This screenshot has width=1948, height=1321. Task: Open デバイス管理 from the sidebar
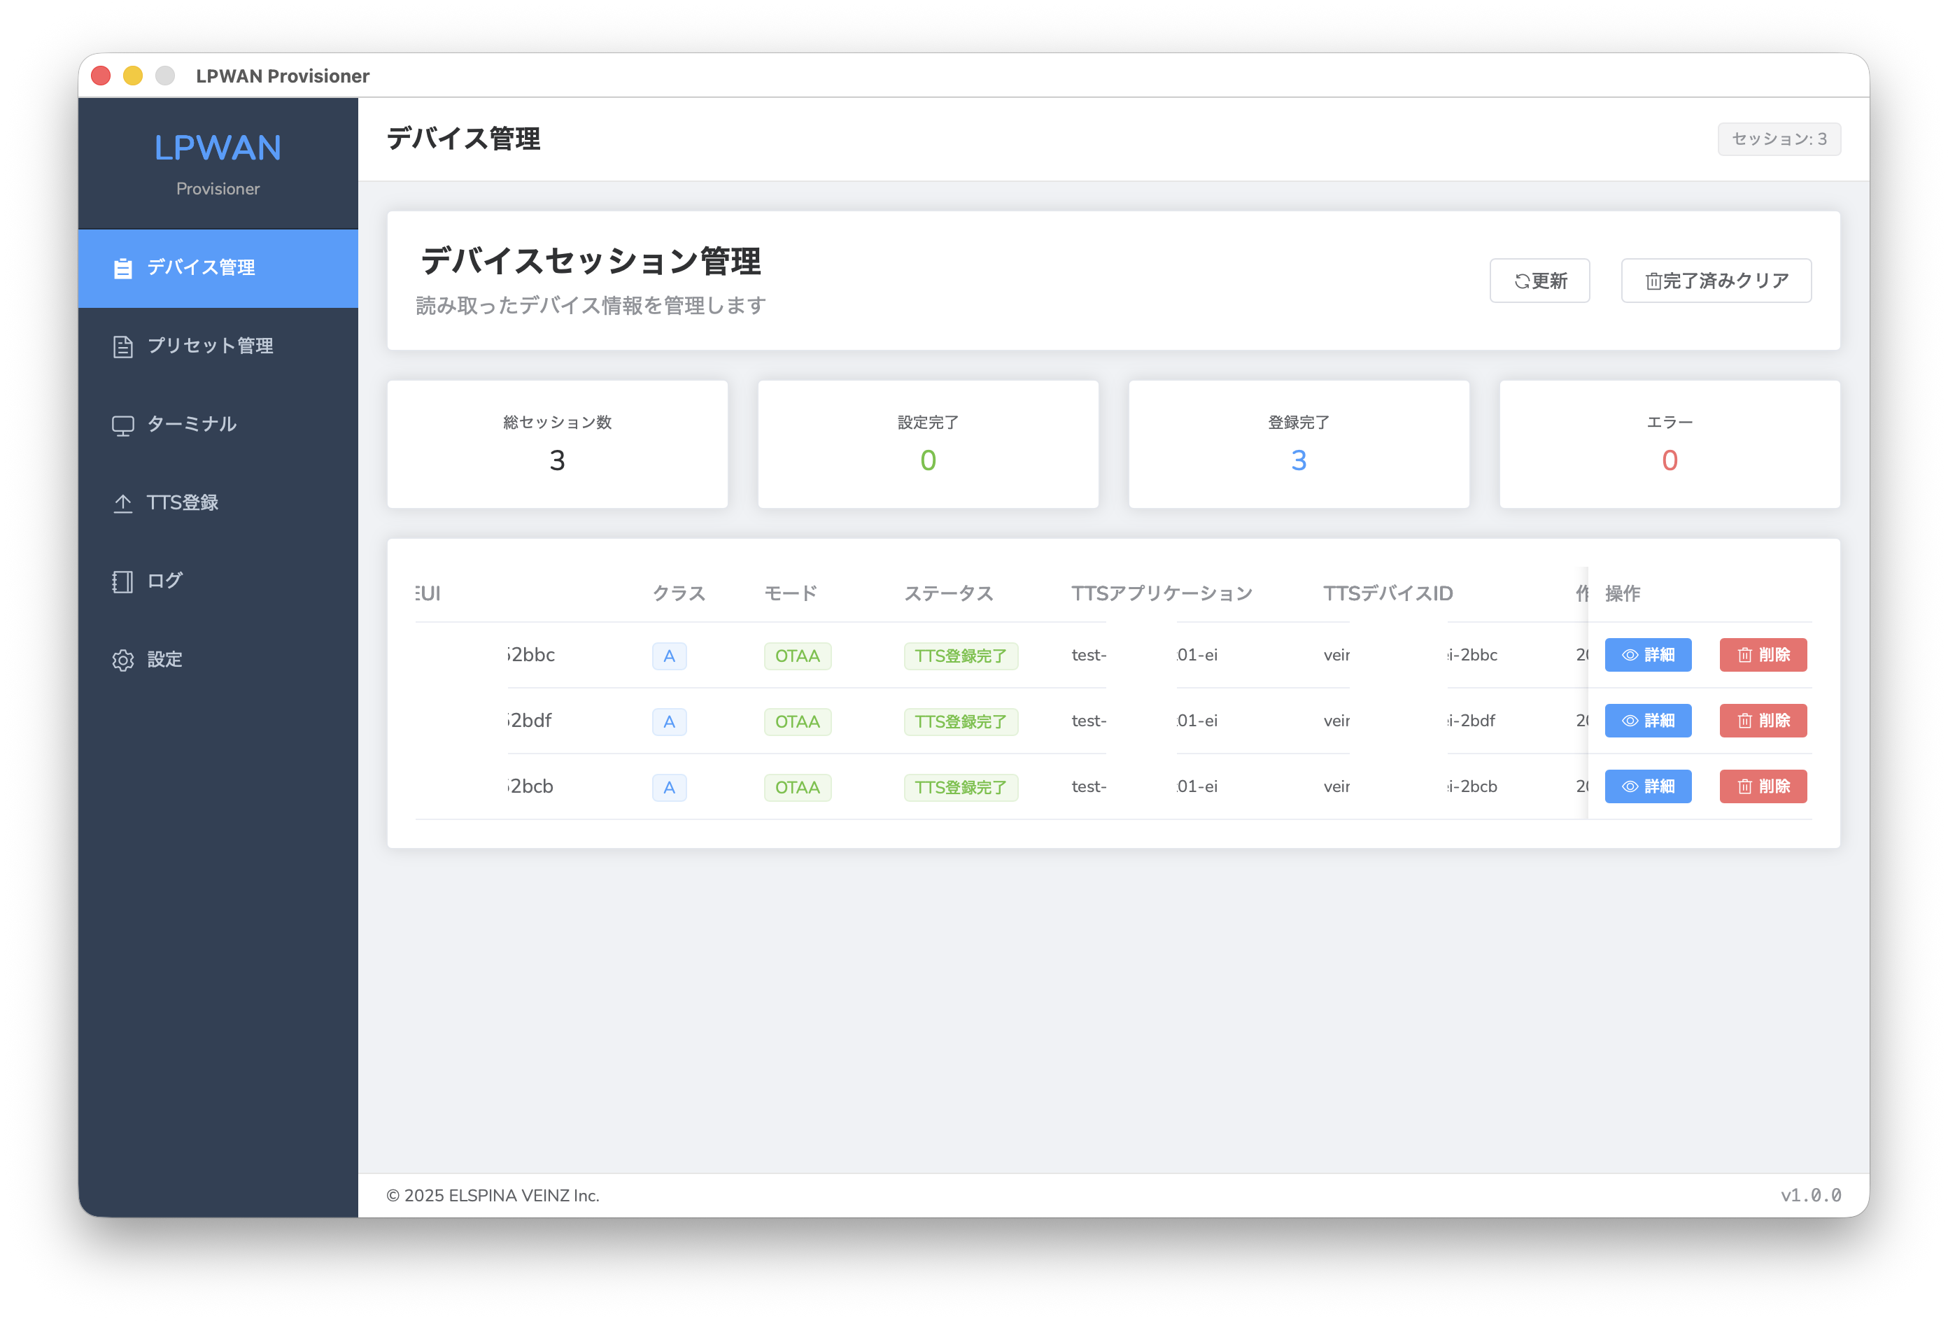click(x=200, y=268)
